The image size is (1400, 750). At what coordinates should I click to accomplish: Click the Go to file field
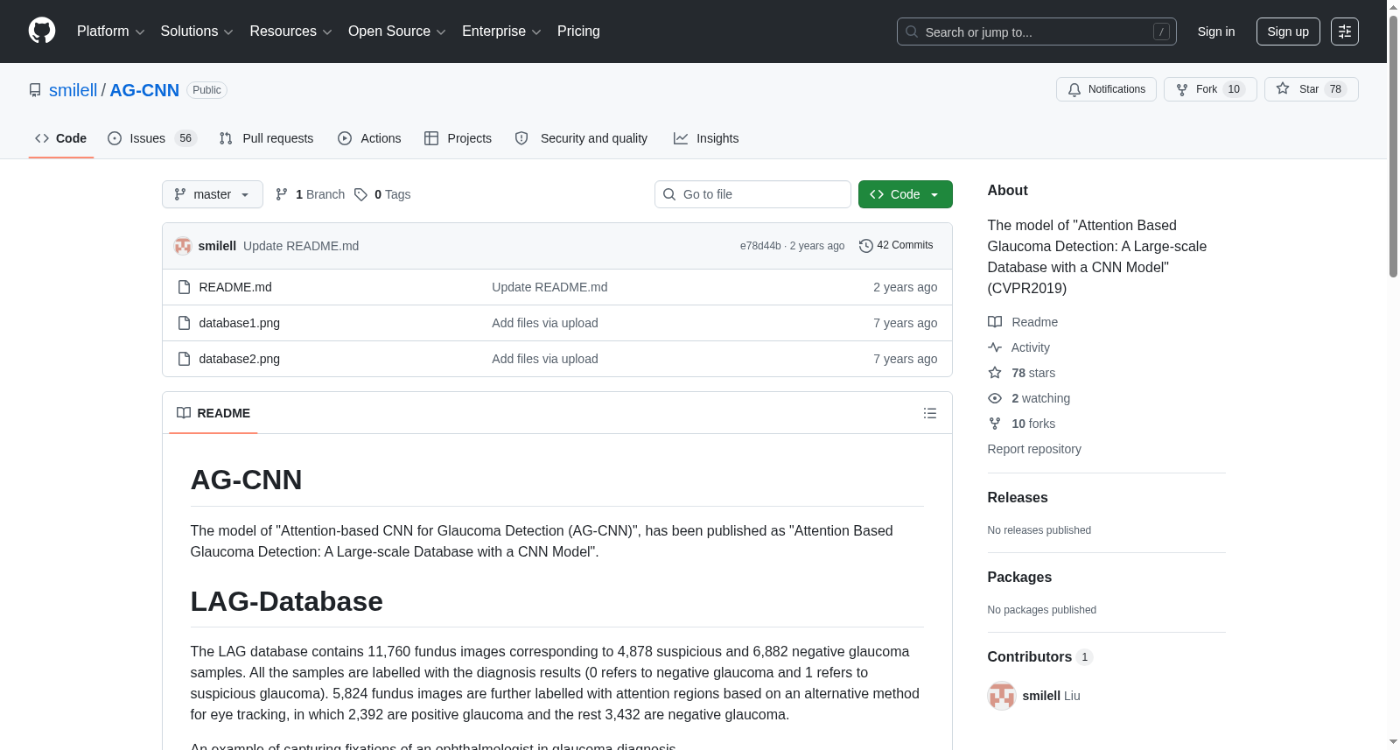[752, 194]
